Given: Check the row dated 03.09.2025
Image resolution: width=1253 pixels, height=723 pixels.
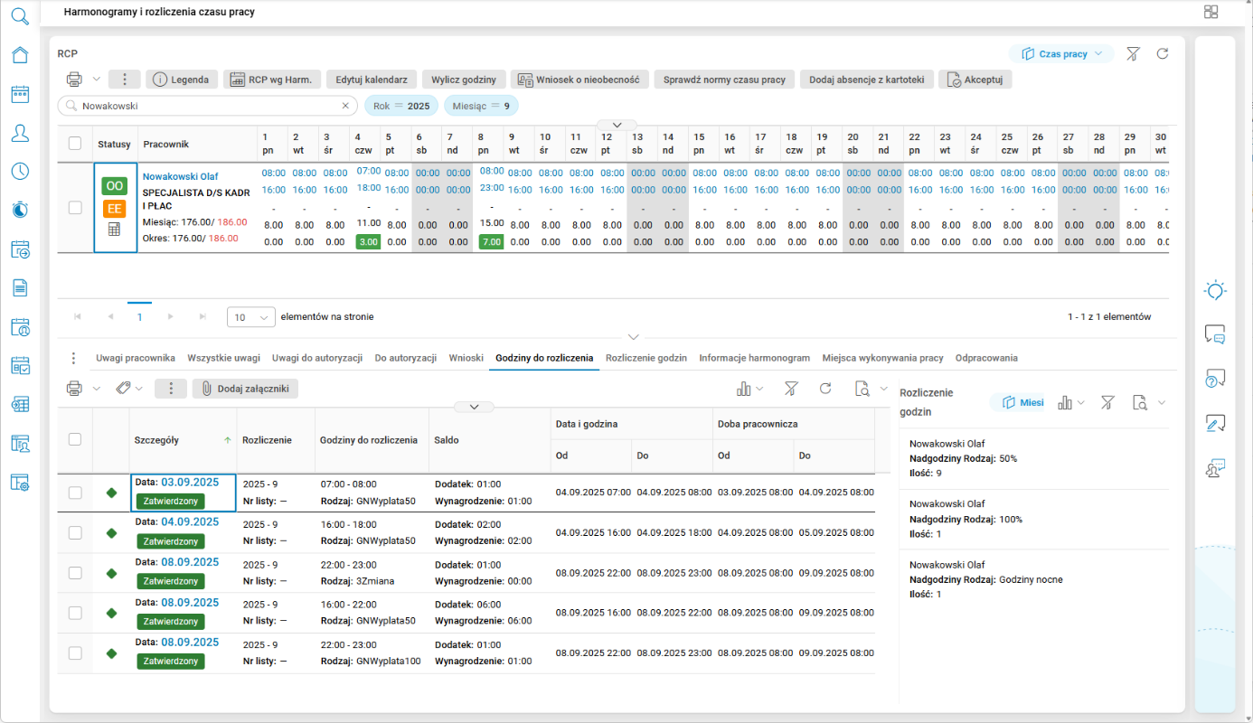Looking at the screenshot, I should (x=76, y=493).
